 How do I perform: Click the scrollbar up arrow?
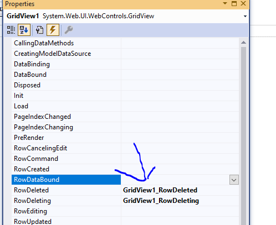click(x=243, y=43)
